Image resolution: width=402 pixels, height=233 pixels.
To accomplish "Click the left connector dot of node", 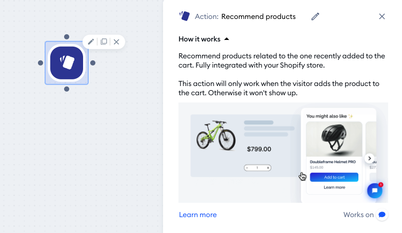I will point(41,62).
